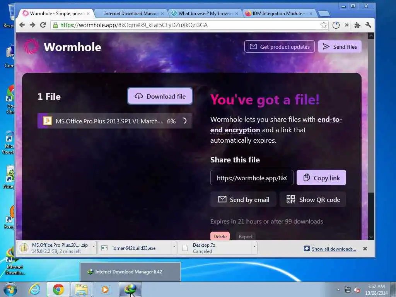Viewport: 396px width, 297px height.
Task: Switch to Internet Download Manager tab
Action: [x=131, y=14]
